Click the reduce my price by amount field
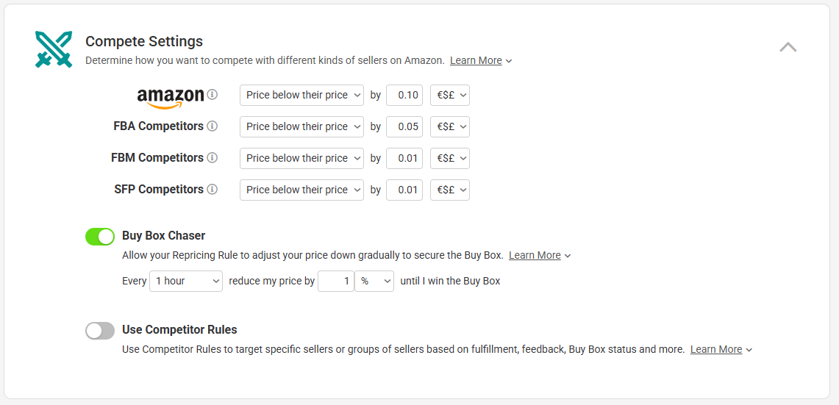Screen dimensions: 839x405 pos(336,281)
